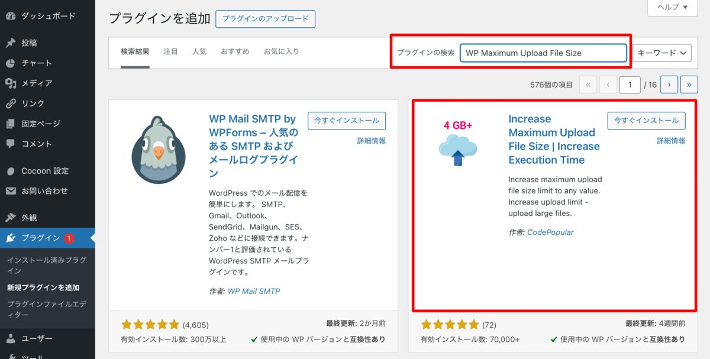Click the plugin search input field

pyautogui.click(x=543, y=53)
